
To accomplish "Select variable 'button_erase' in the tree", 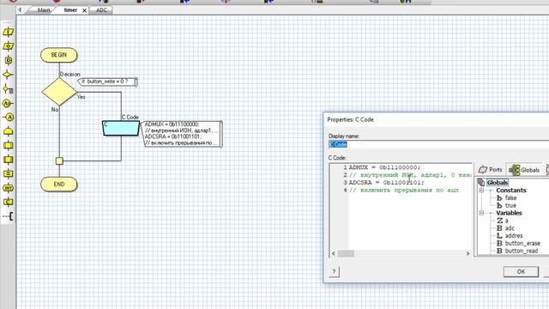I will coord(522,244).
